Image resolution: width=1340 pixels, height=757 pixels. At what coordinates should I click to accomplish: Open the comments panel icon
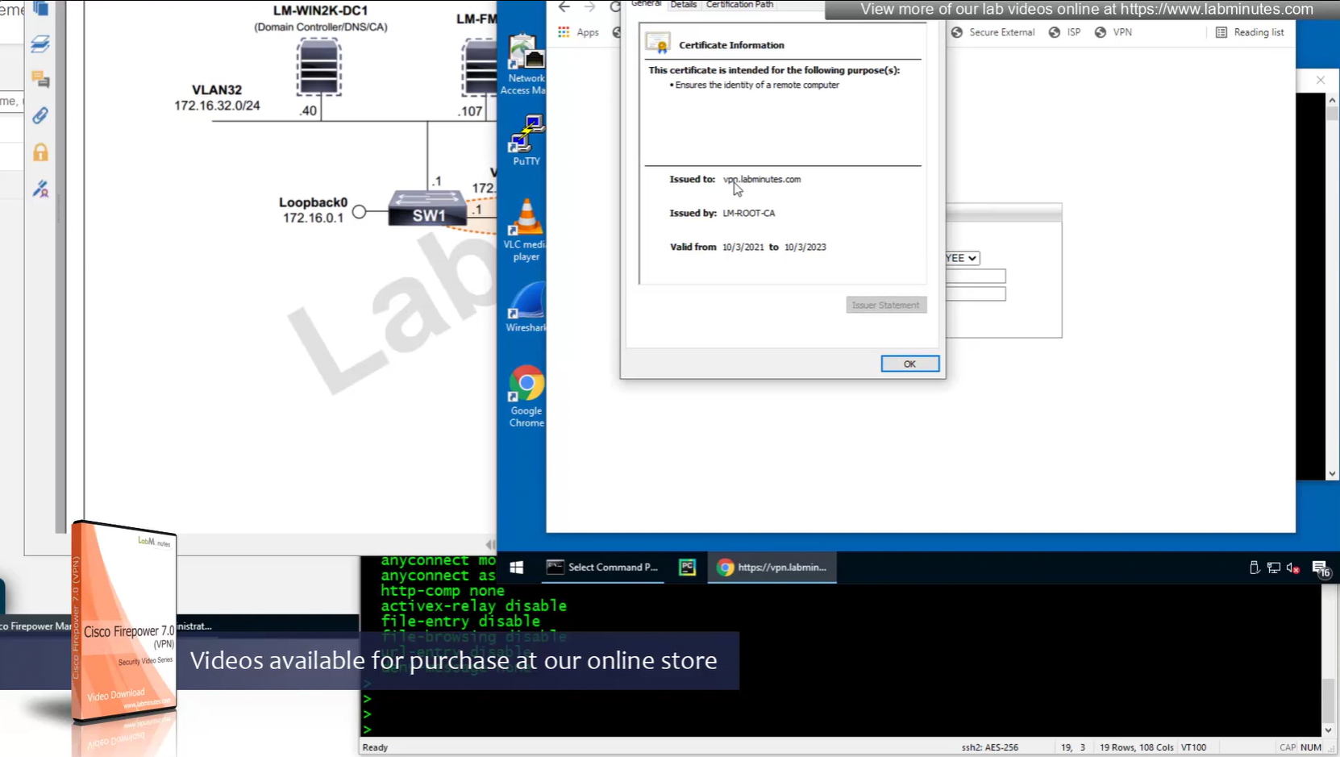[x=40, y=79]
